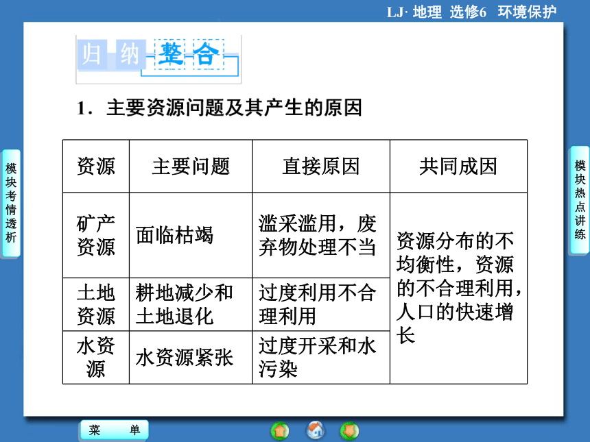Click the 面临枯竭 table cell
Image resolution: width=590 pixels, height=442 pixels.
[191, 235]
